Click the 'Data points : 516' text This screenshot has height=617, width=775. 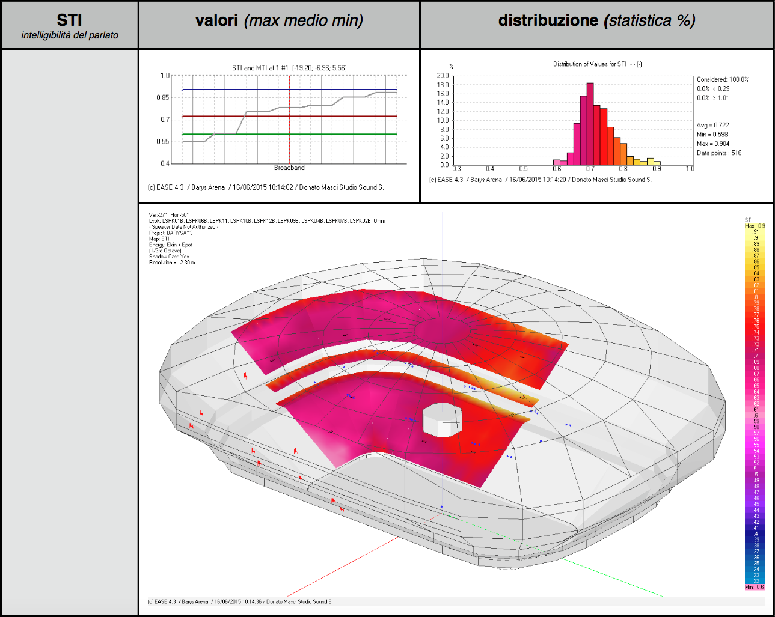pos(719,153)
